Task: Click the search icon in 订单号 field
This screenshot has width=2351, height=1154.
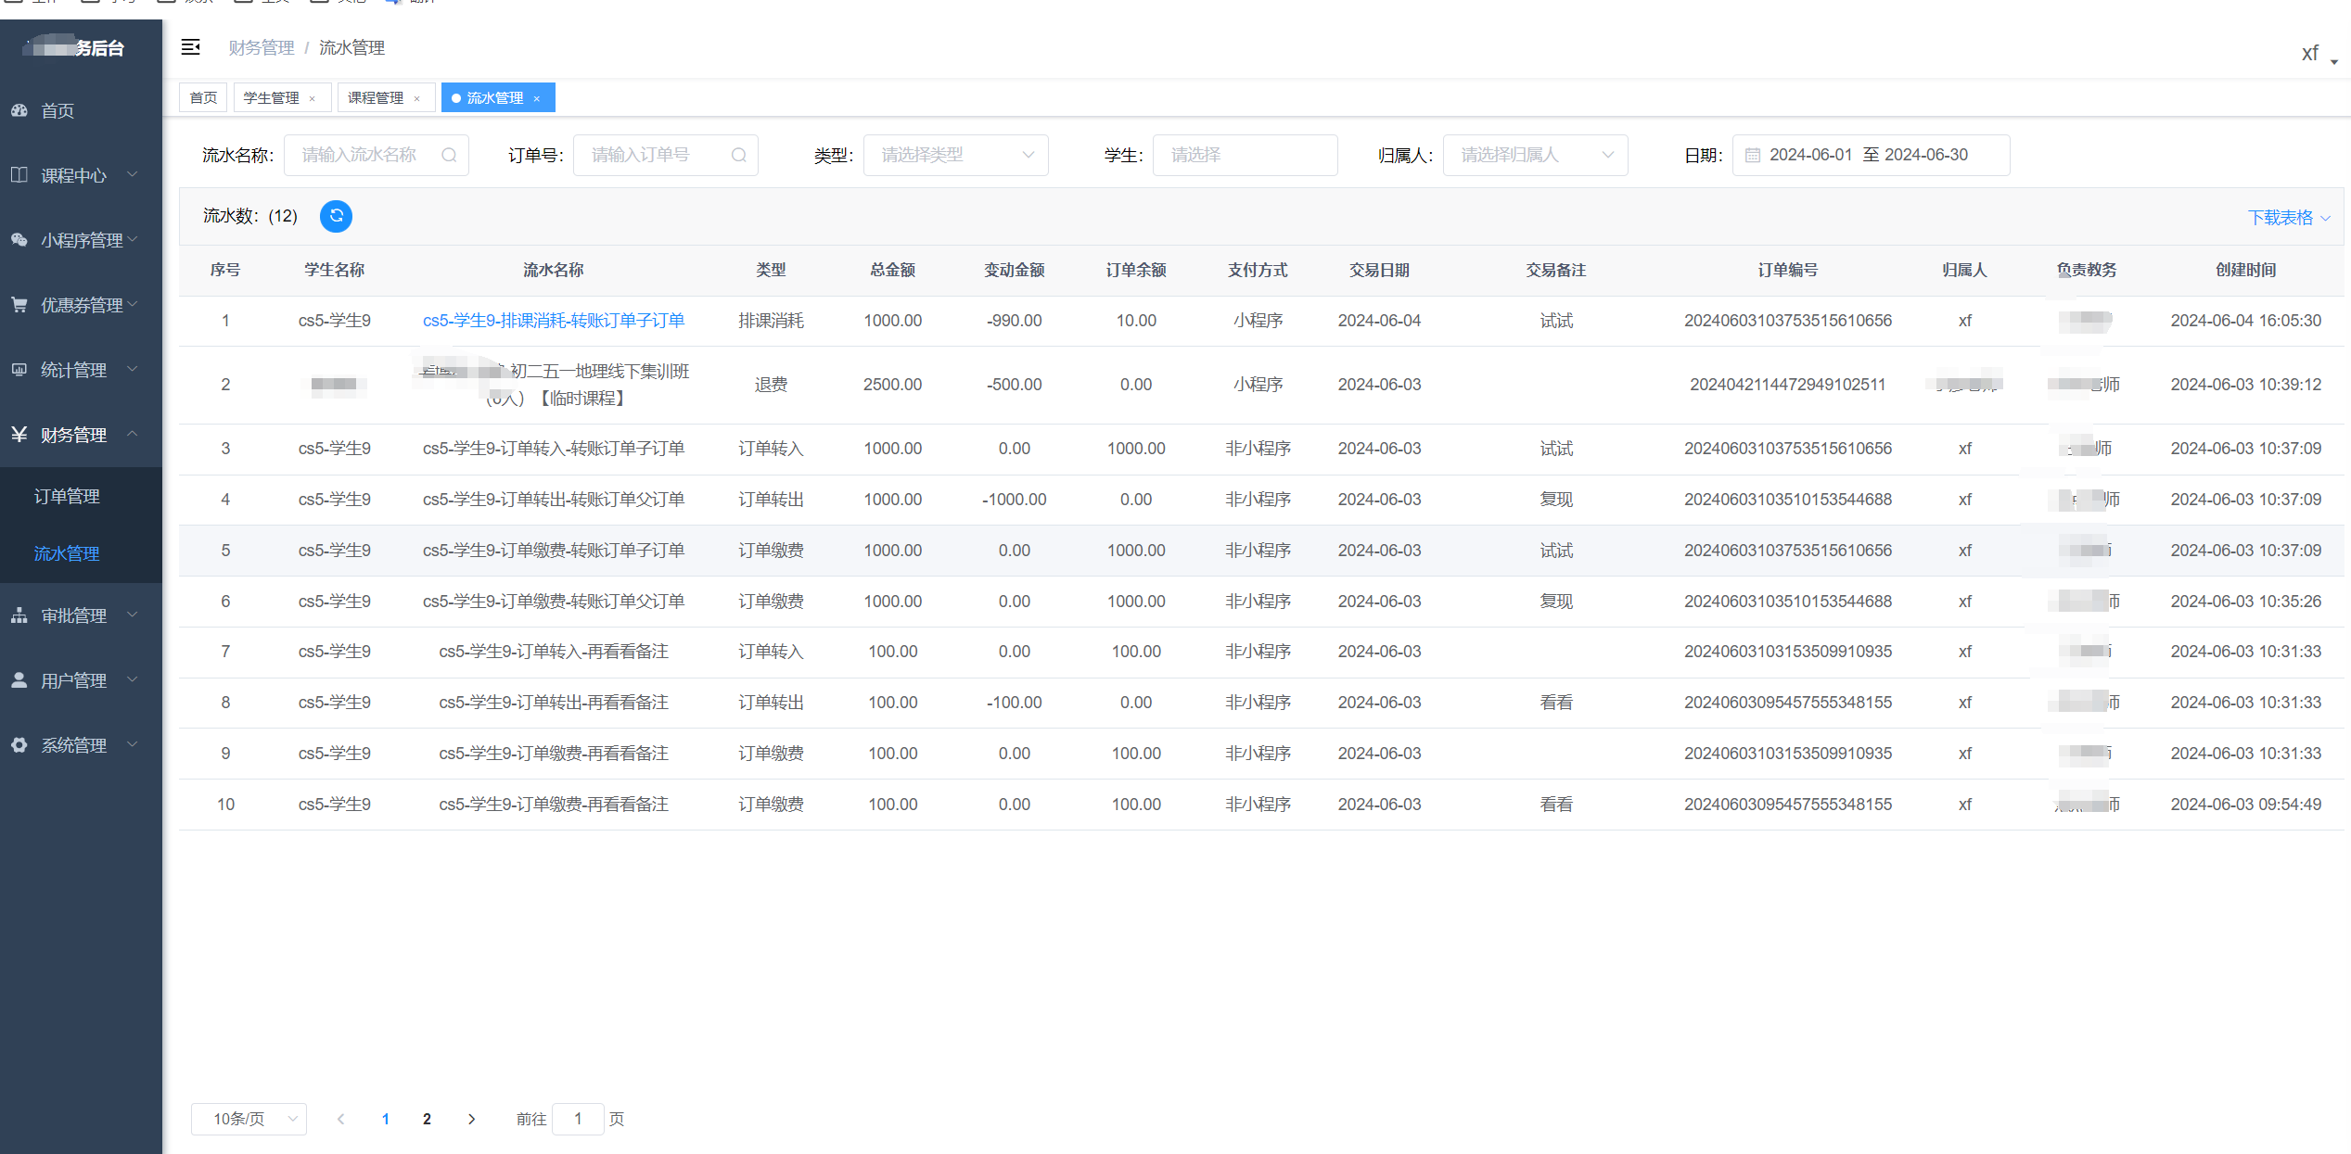Action: pyautogui.click(x=738, y=155)
